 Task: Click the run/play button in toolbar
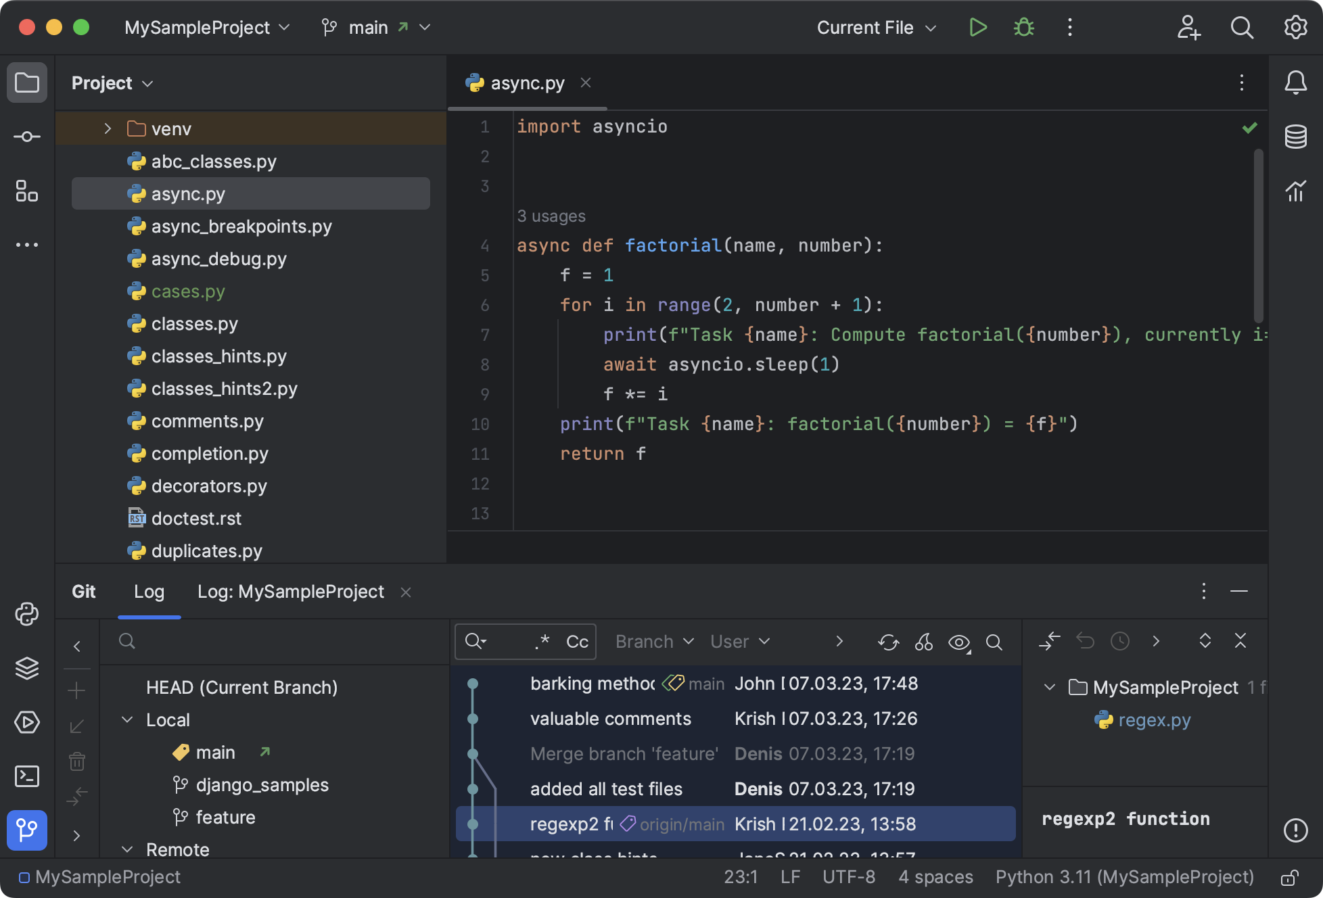click(977, 27)
